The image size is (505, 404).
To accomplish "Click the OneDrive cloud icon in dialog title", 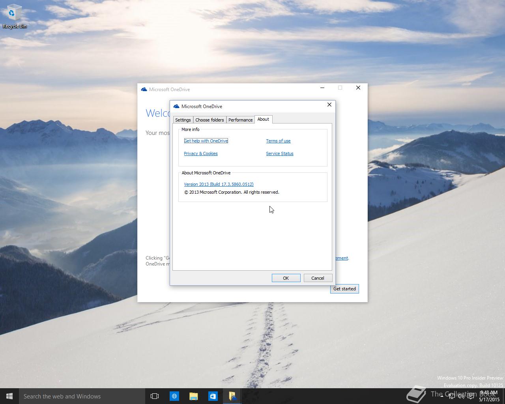I will [176, 106].
